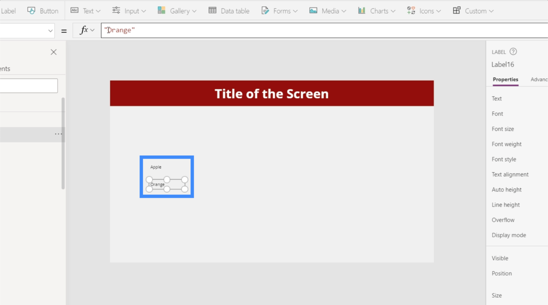Click the search box in left panel
Image resolution: width=548 pixels, height=305 pixels.
click(29, 86)
